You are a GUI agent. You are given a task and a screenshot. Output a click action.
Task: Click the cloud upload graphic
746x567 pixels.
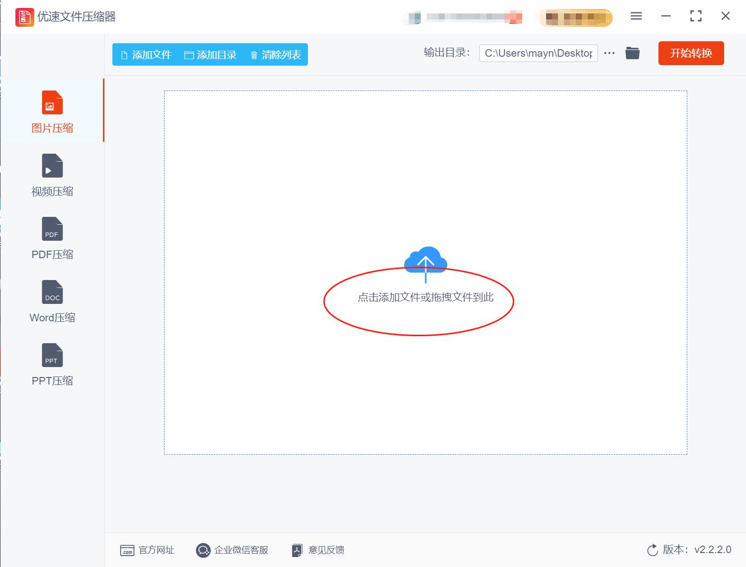point(426,261)
